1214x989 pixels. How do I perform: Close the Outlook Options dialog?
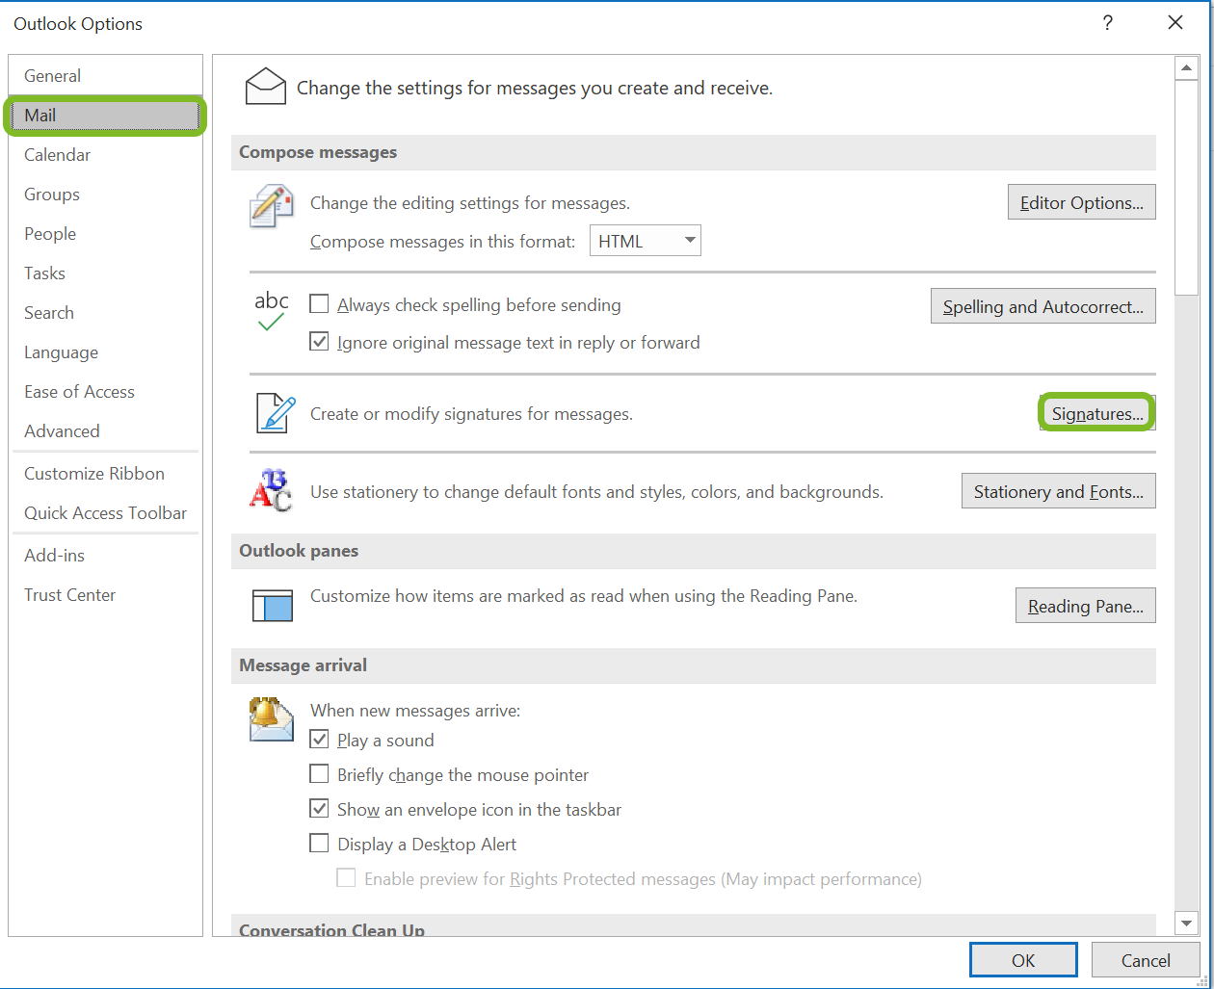1175,23
